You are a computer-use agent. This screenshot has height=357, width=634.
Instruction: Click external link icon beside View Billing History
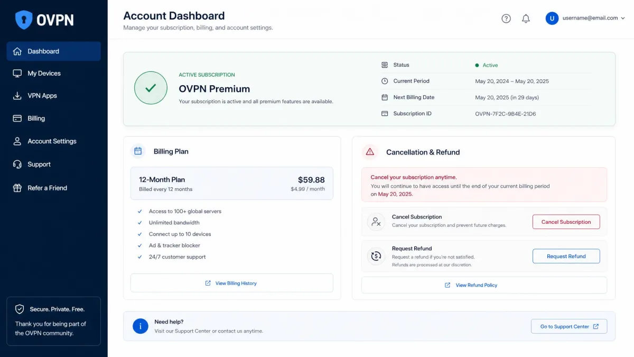coord(208,283)
